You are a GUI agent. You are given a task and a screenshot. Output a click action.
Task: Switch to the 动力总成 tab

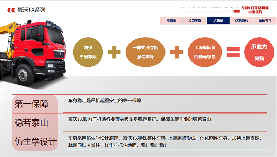195,20
